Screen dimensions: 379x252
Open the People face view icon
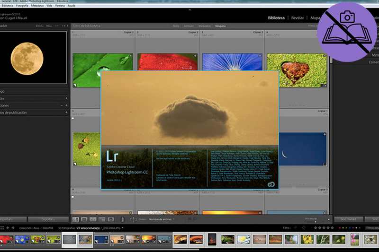[111, 219]
